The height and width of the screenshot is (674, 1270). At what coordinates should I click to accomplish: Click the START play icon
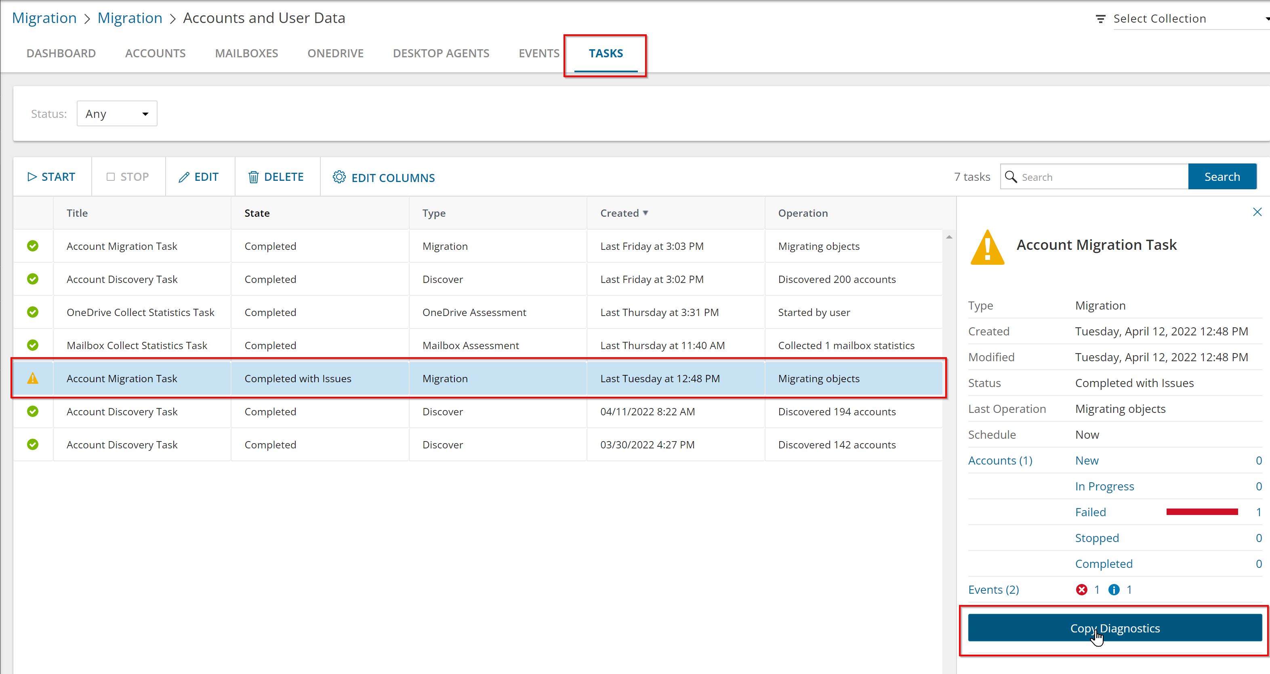click(32, 177)
